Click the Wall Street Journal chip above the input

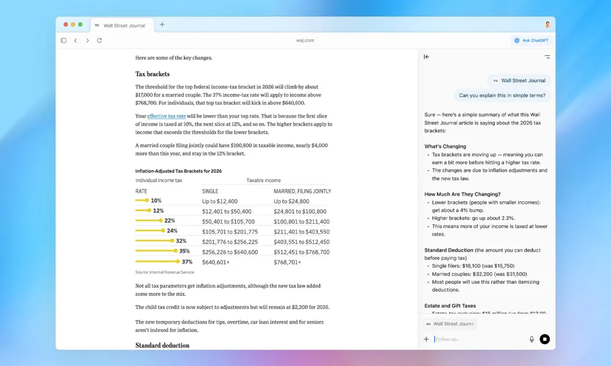pyautogui.click(x=450, y=324)
